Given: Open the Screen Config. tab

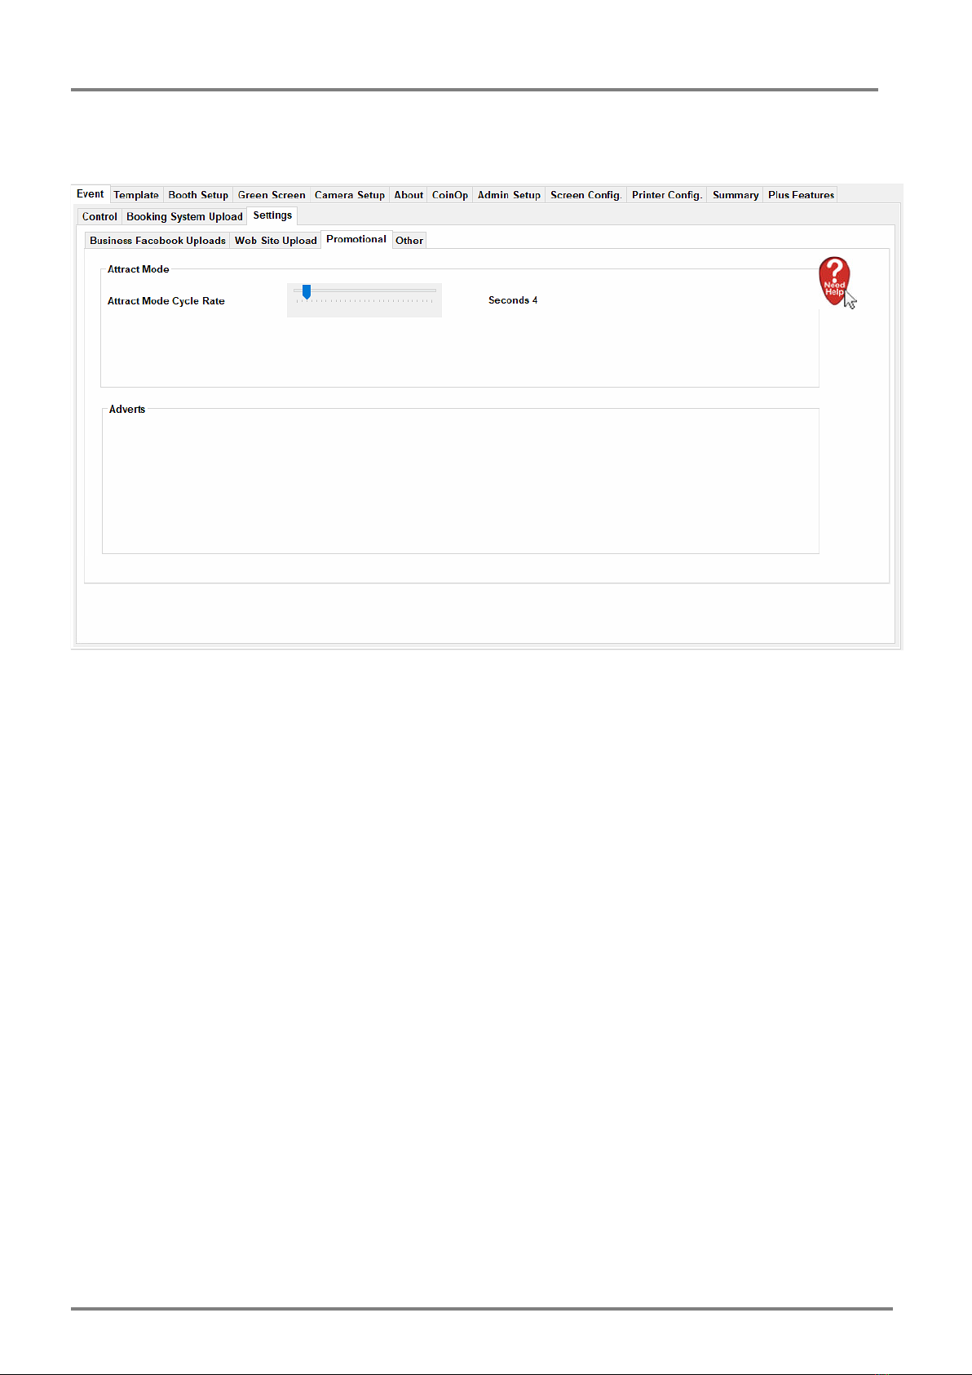Looking at the screenshot, I should (585, 195).
